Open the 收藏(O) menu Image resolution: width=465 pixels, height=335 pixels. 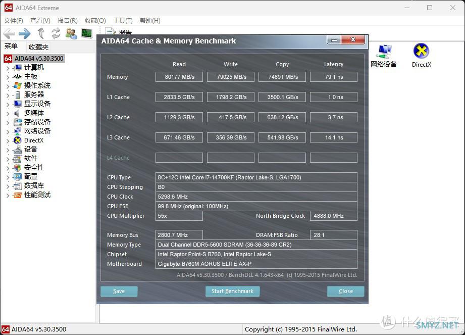(x=95, y=21)
